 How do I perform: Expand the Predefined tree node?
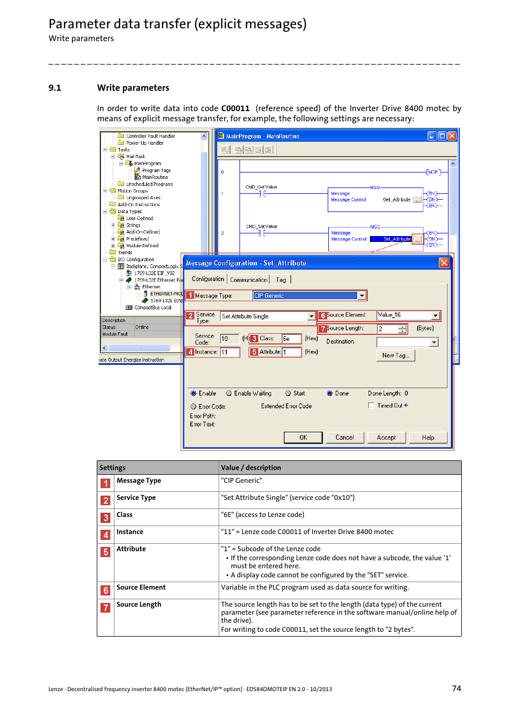[x=113, y=239]
